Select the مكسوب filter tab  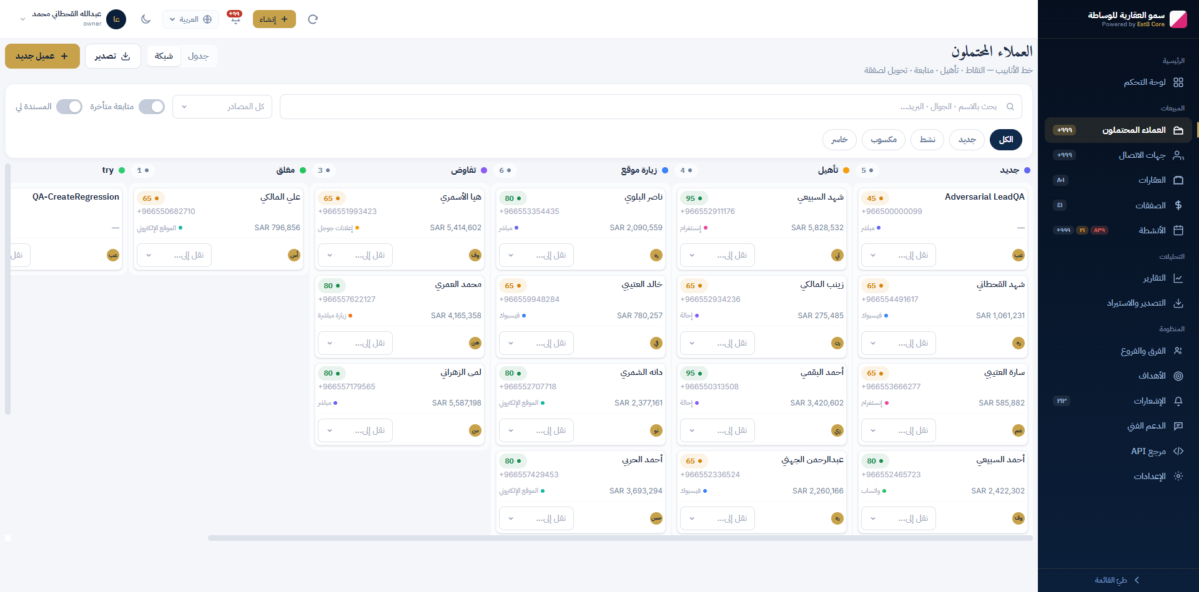point(884,140)
